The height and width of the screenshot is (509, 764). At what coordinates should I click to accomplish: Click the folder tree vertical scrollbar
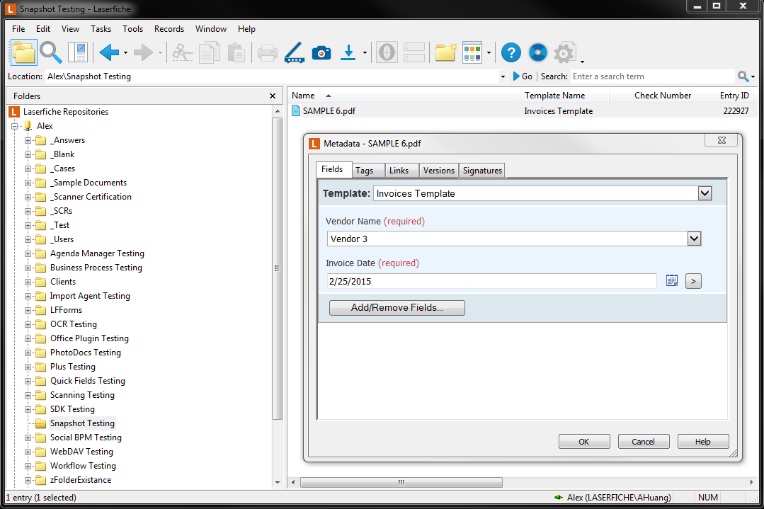tap(278, 268)
